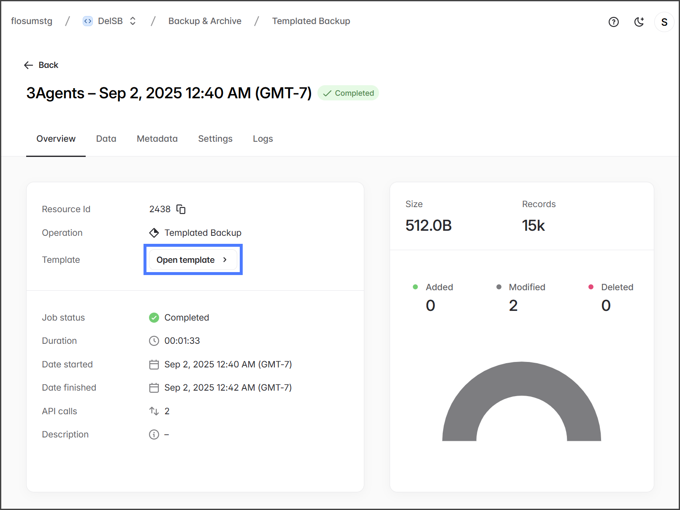Image resolution: width=680 pixels, height=510 pixels.
Task: Click the Description info icon
Action: coord(154,434)
